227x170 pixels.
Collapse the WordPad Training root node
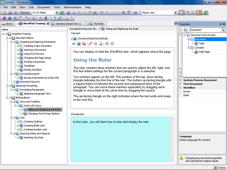(x=3, y=34)
